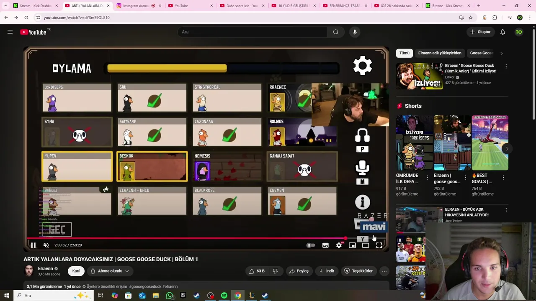Dislike the video
The image size is (536, 301).
pos(276,271)
